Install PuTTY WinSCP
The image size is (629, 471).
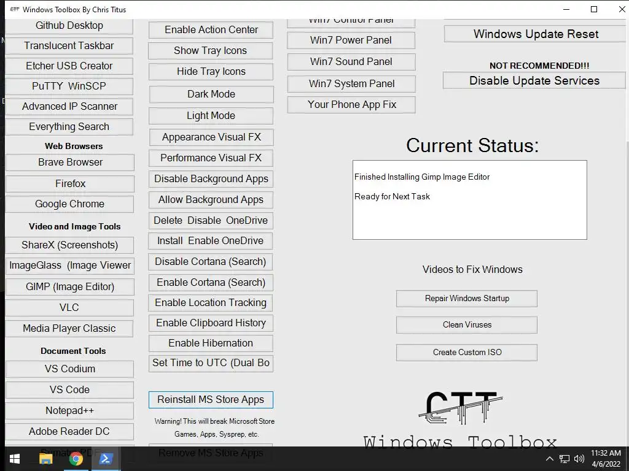coord(69,86)
